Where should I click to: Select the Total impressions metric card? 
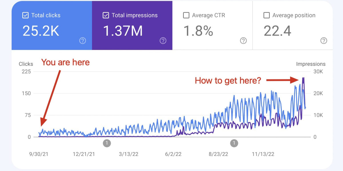pyautogui.click(x=132, y=26)
